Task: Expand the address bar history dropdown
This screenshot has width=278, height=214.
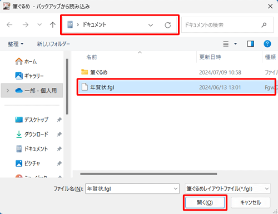Action: coord(151,25)
